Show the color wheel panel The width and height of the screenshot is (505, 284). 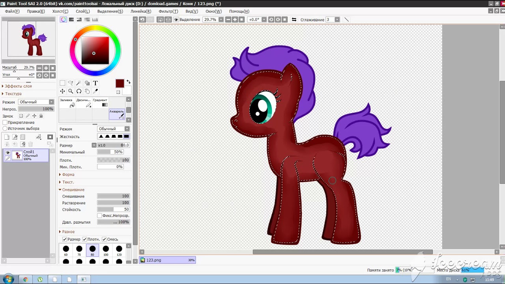pos(64,19)
